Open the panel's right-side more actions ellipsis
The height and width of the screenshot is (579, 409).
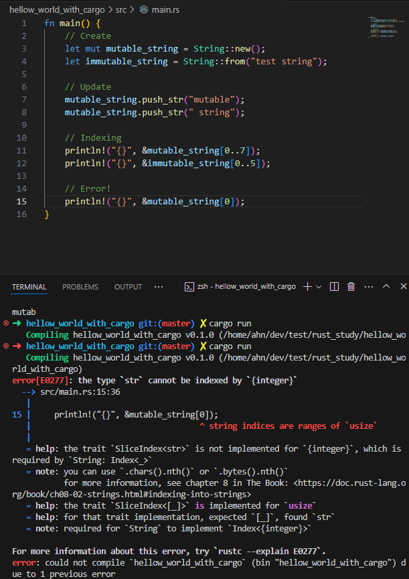pos(369,287)
